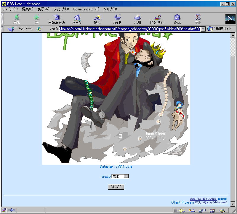237x214 pixels.
Task: Open the Shop toolbar button
Action: point(177,19)
